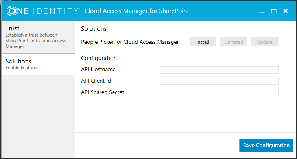
Task: Click the People Picker for Cloud Access Manager label
Action: (x=130, y=42)
